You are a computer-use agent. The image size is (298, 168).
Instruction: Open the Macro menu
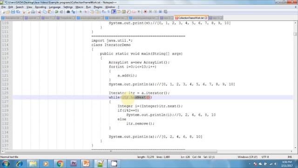pos(79,7)
